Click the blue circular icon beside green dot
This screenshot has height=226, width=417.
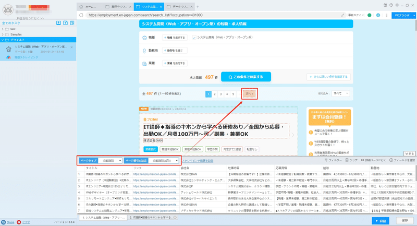click(378, 15)
